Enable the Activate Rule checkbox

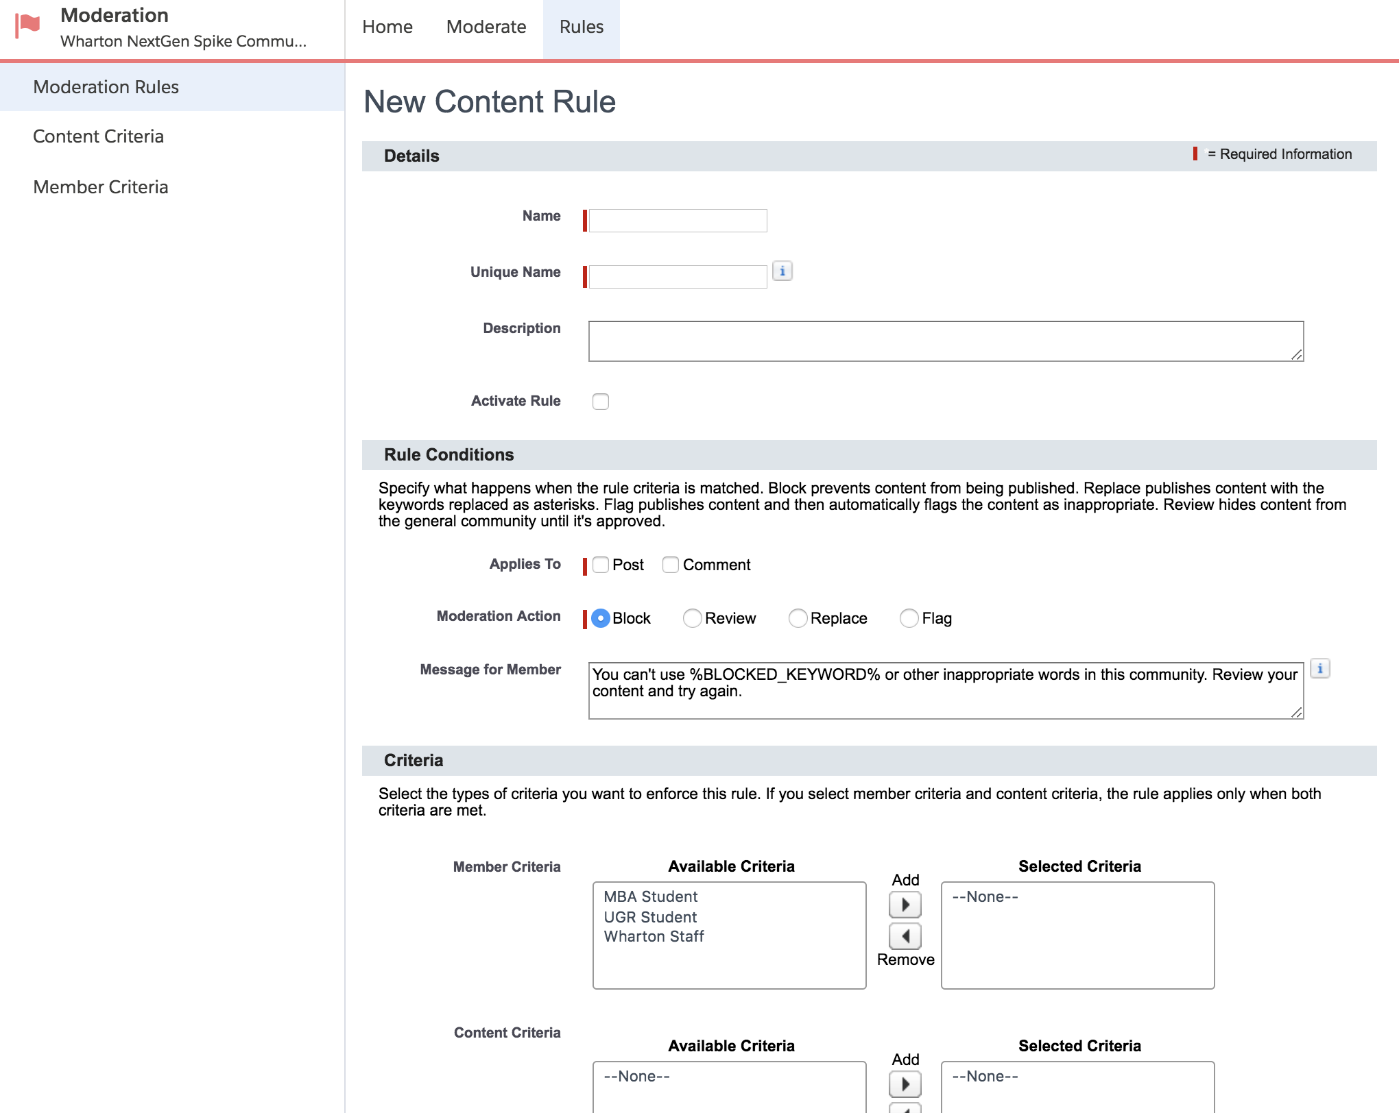point(601,402)
